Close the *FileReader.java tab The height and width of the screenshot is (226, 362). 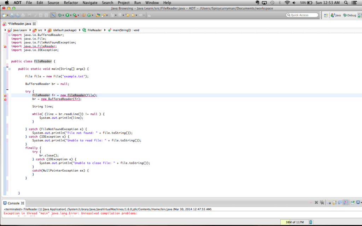[x=34, y=24]
